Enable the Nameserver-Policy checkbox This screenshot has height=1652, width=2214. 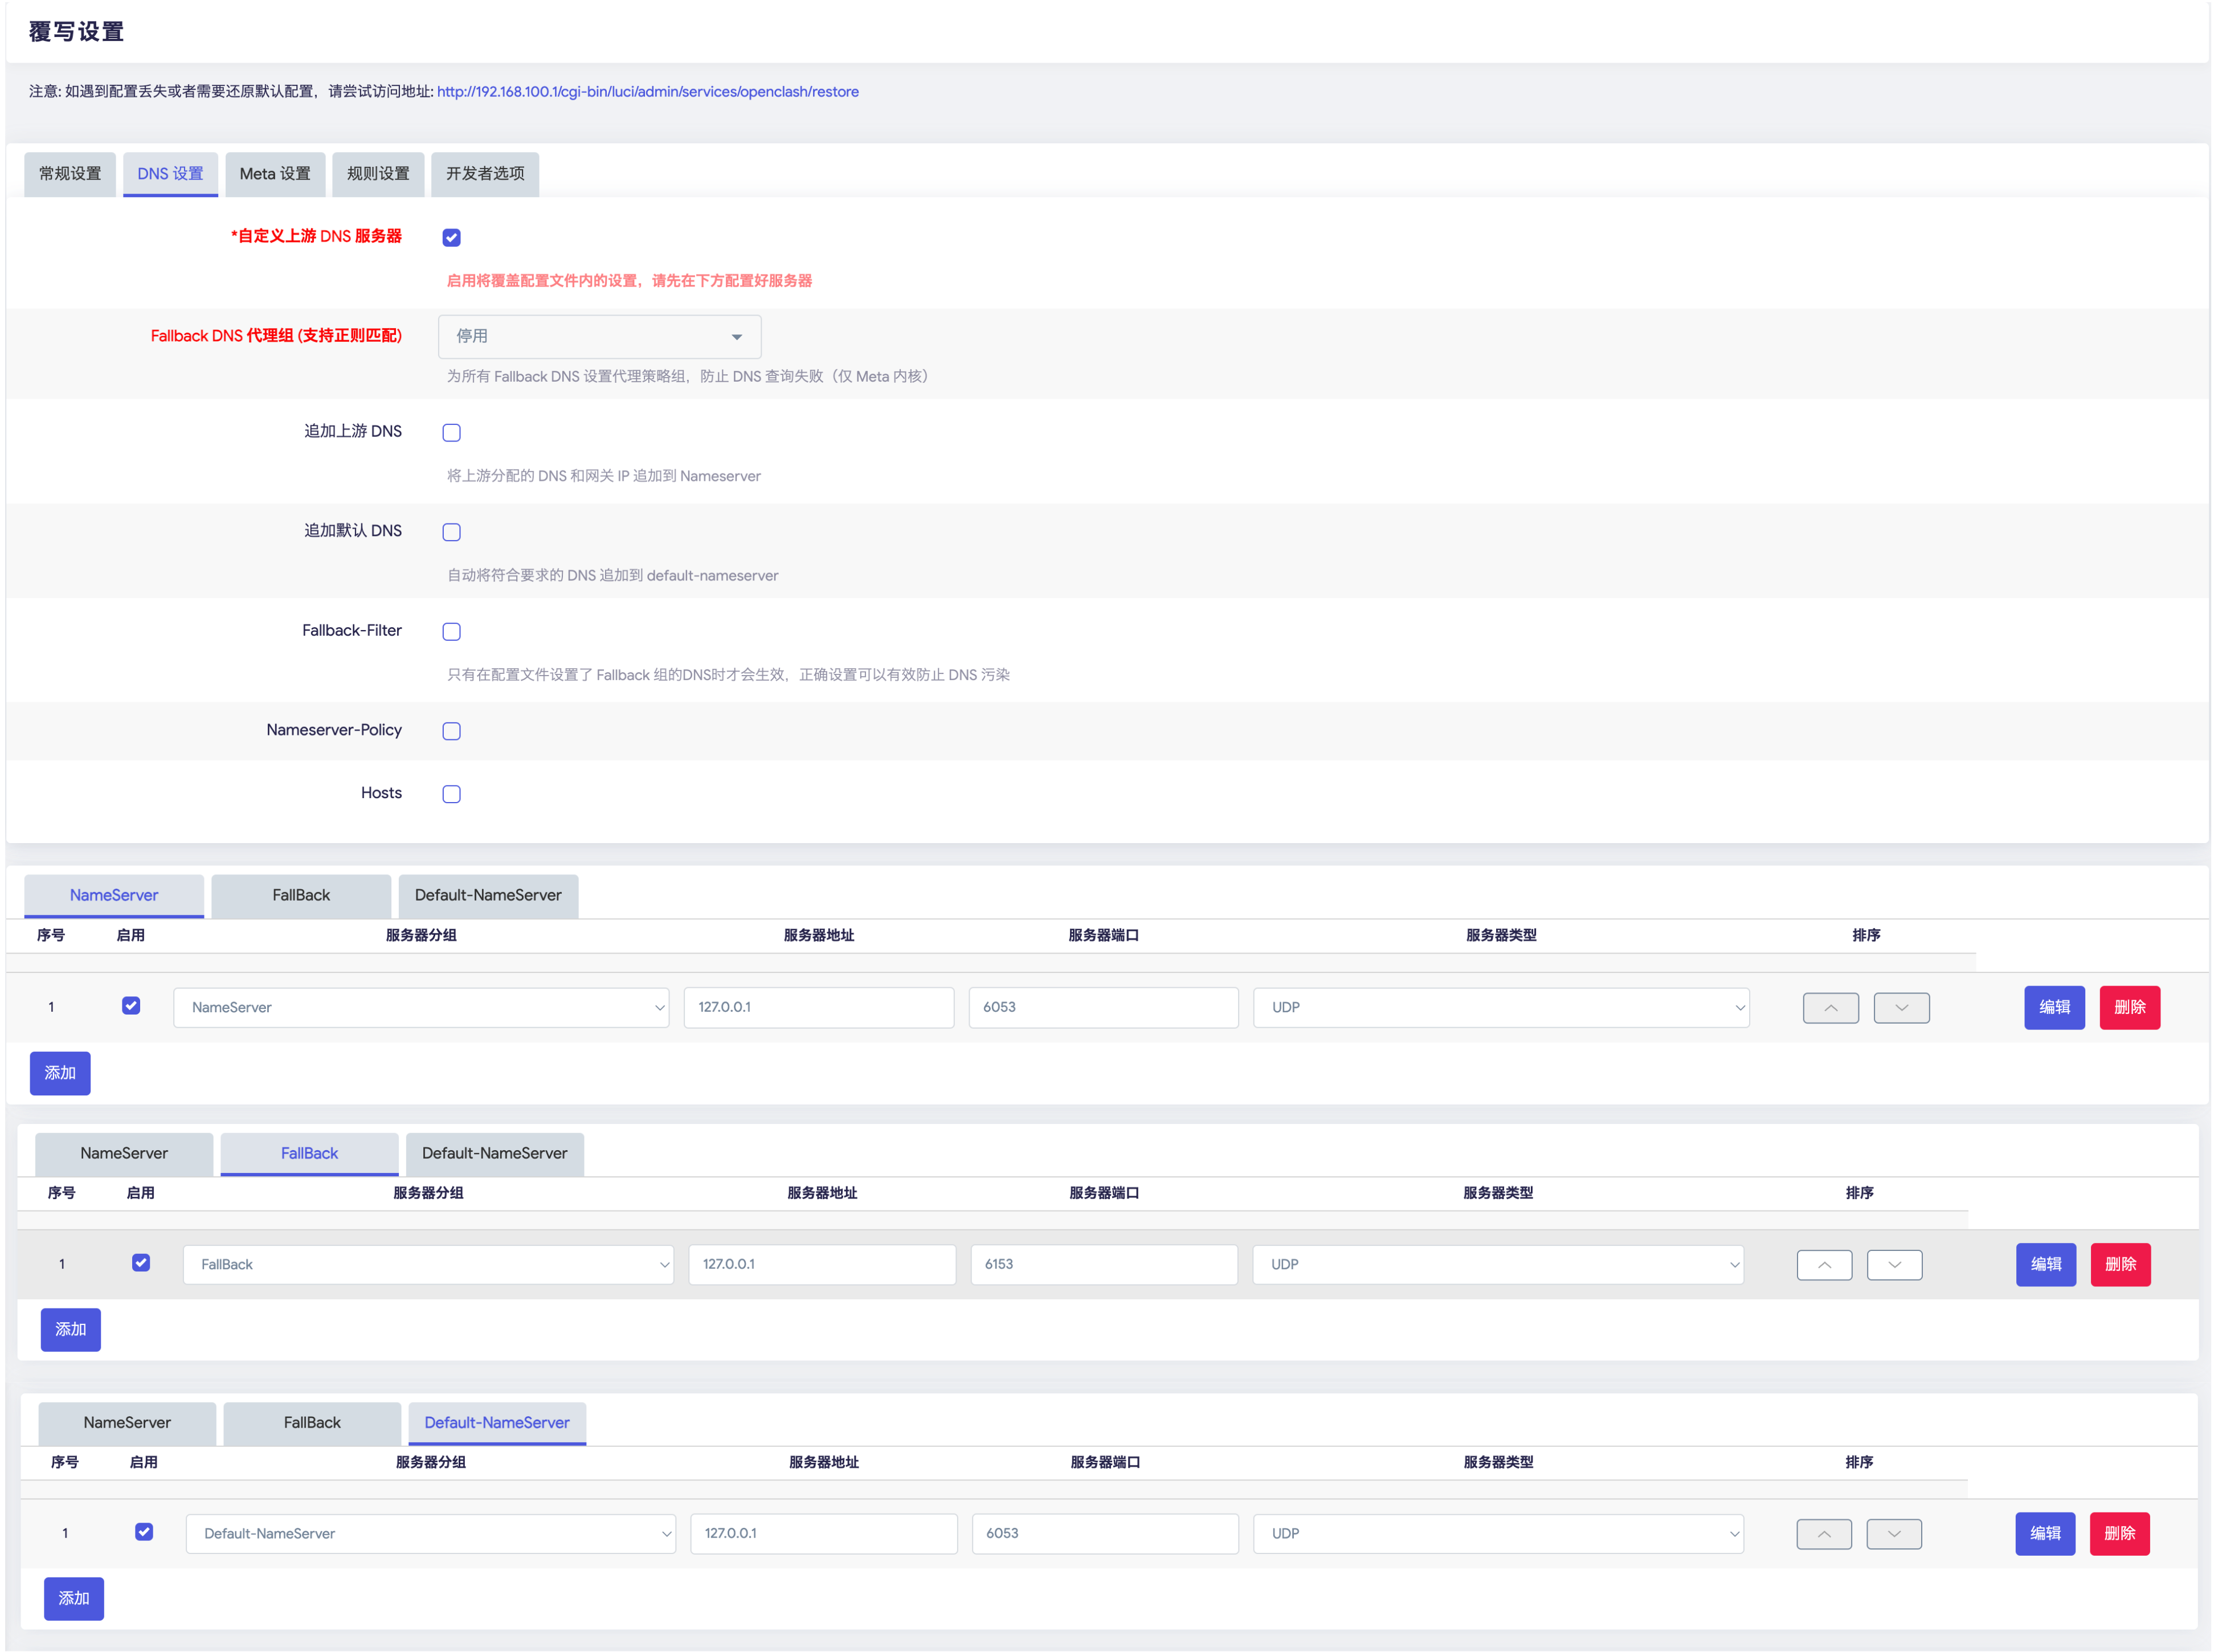coord(451,731)
